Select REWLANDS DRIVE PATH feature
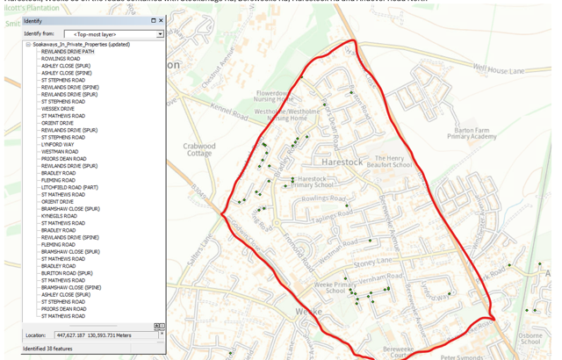 click(x=68, y=52)
